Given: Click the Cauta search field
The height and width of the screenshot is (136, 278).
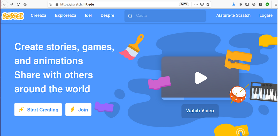Looking at the screenshot, I should click(165, 16).
